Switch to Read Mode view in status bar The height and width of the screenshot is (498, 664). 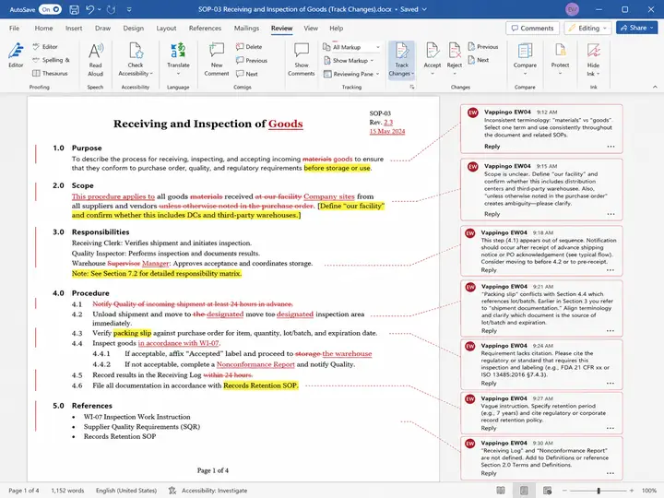501,491
